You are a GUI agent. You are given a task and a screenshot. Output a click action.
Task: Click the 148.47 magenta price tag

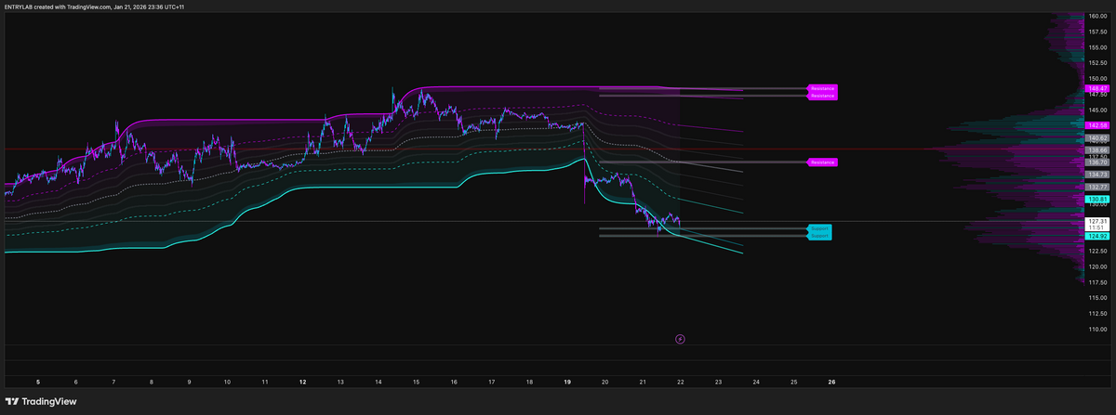(1097, 89)
